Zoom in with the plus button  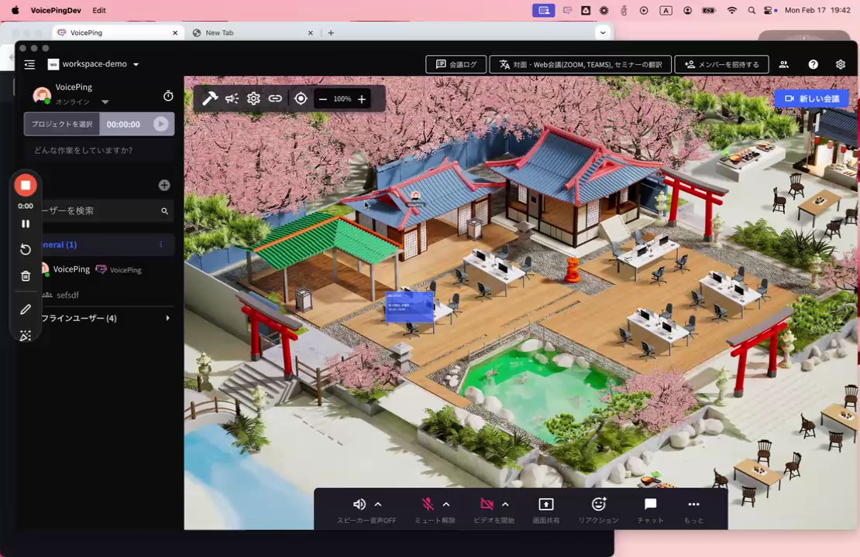click(362, 99)
